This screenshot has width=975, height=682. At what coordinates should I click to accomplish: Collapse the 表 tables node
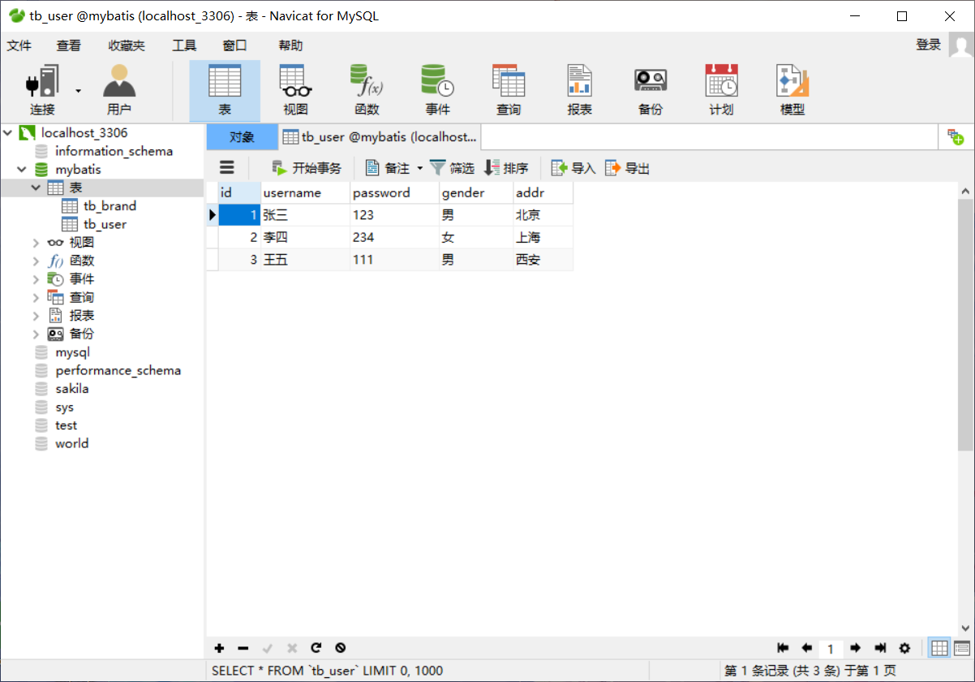tap(36, 188)
